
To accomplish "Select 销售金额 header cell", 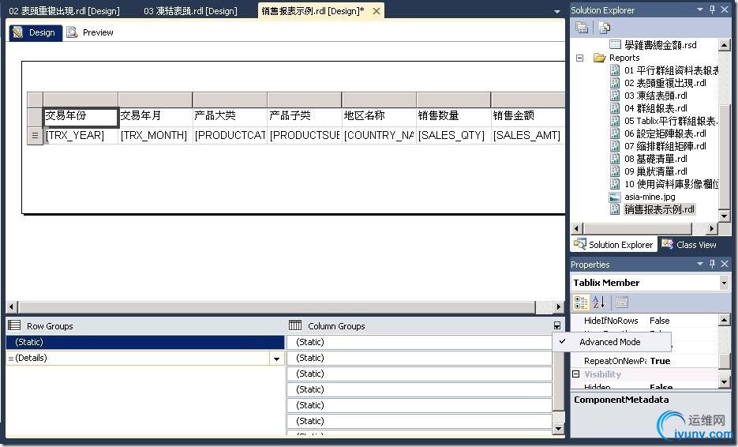I will [x=528, y=117].
